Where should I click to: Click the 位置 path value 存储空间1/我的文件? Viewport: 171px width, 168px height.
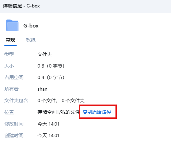tap(58, 112)
